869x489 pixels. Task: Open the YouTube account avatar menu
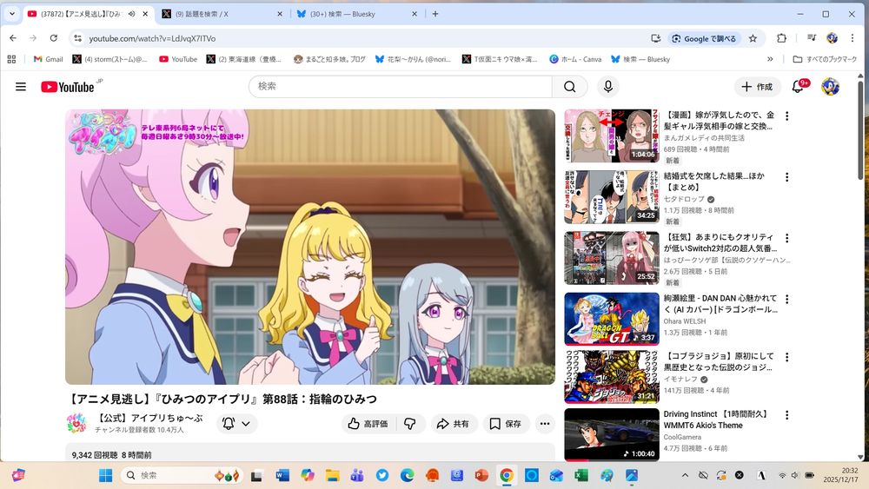coord(830,86)
